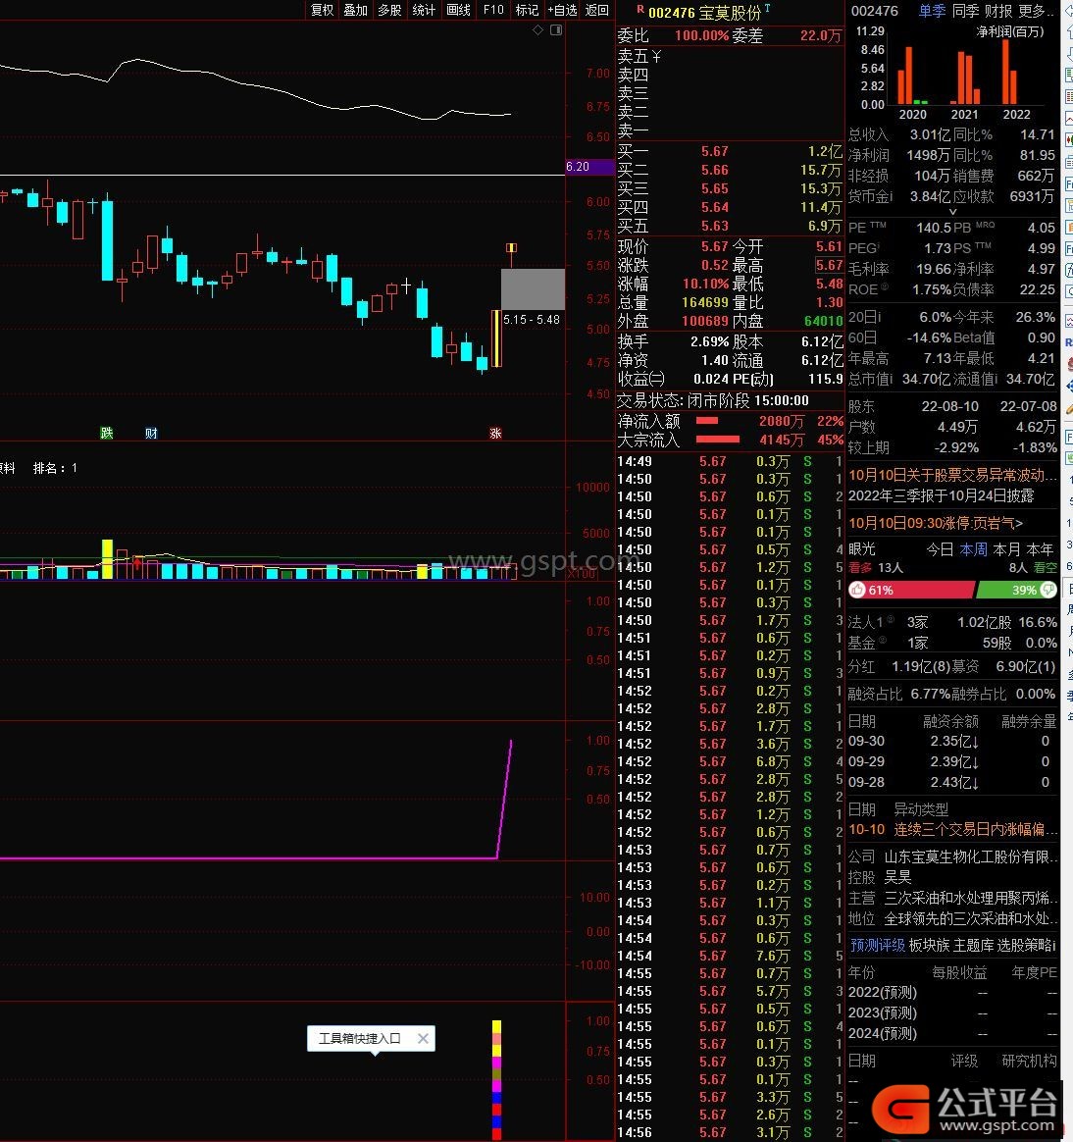This screenshot has width=1073, height=1142.
Task: Open the 叠加 overlay menu
Action: [x=356, y=10]
